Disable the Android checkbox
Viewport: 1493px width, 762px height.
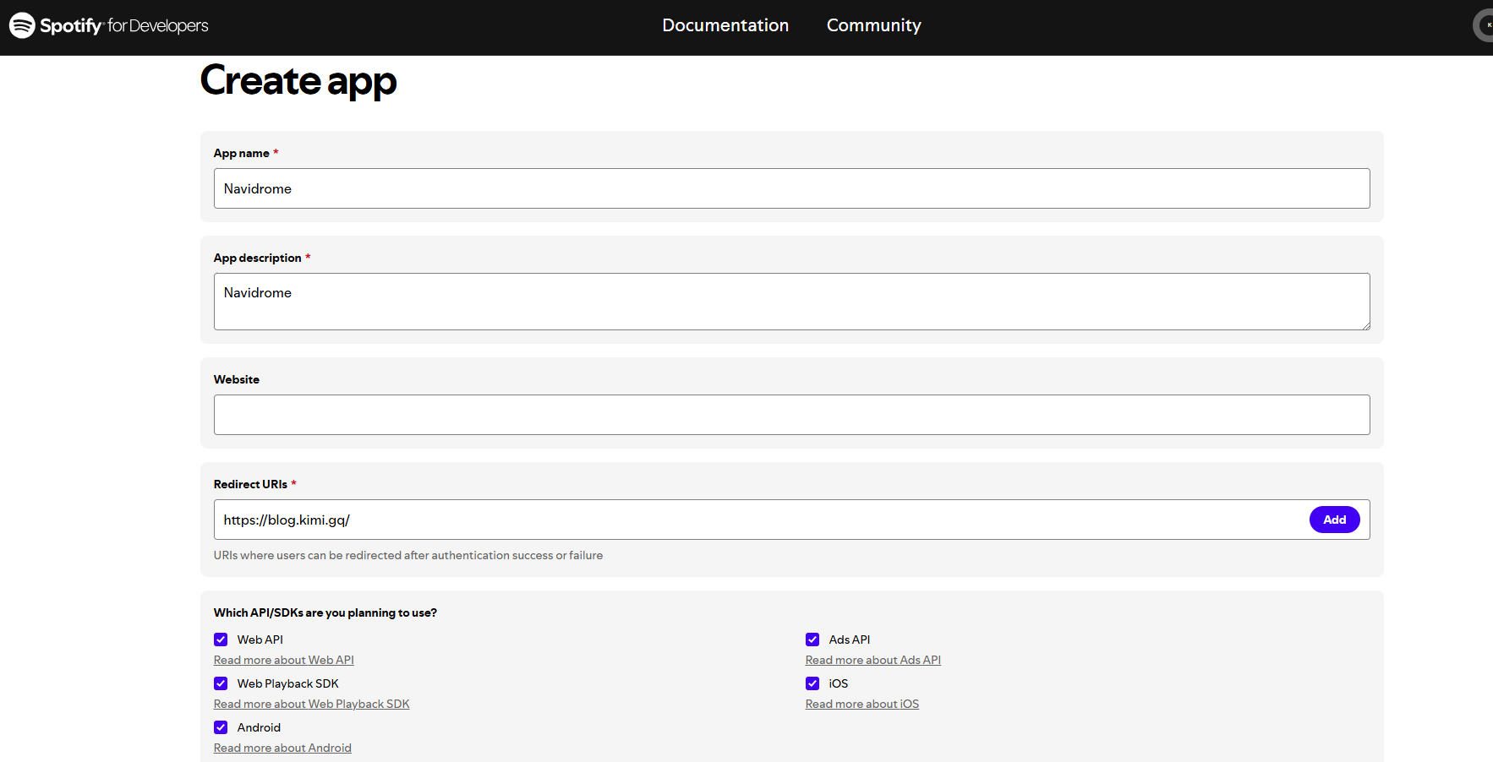pos(221,727)
